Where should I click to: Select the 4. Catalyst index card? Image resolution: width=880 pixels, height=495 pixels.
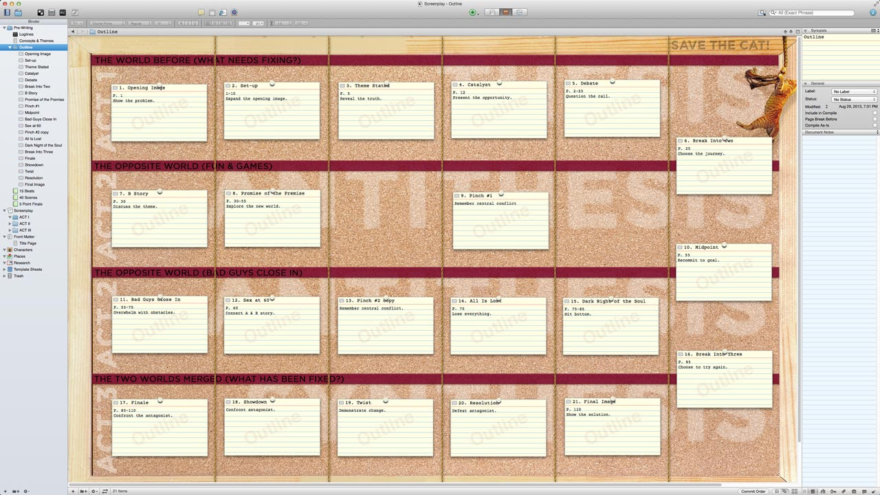pos(499,109)
